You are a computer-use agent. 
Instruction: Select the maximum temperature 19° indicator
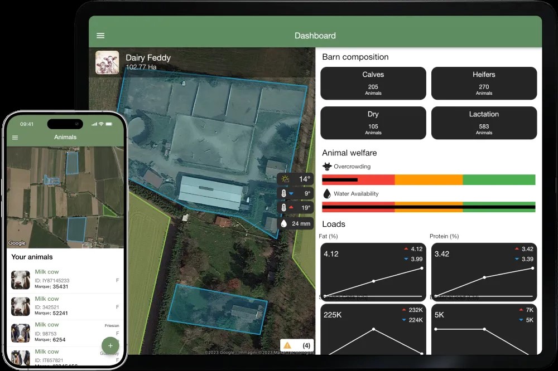pos(296,208)
